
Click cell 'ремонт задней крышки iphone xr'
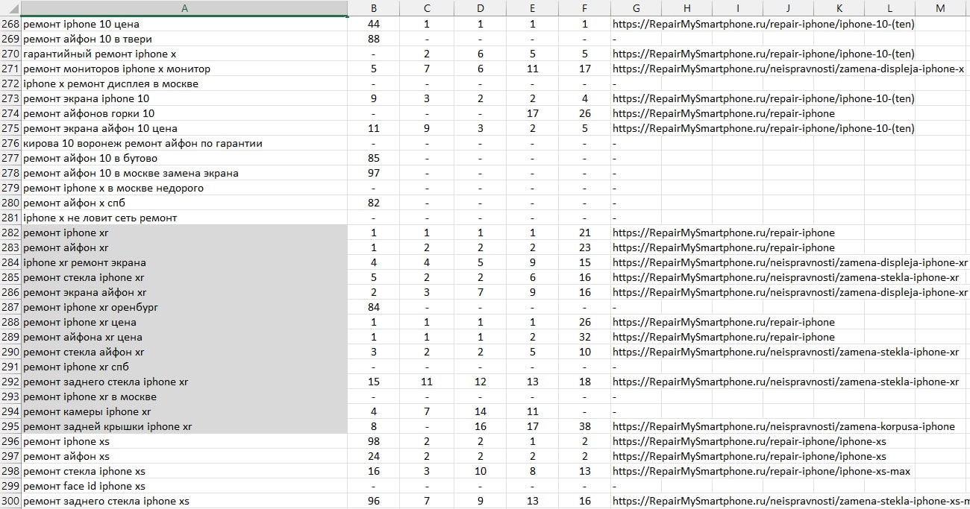click(x=184, y=426)
